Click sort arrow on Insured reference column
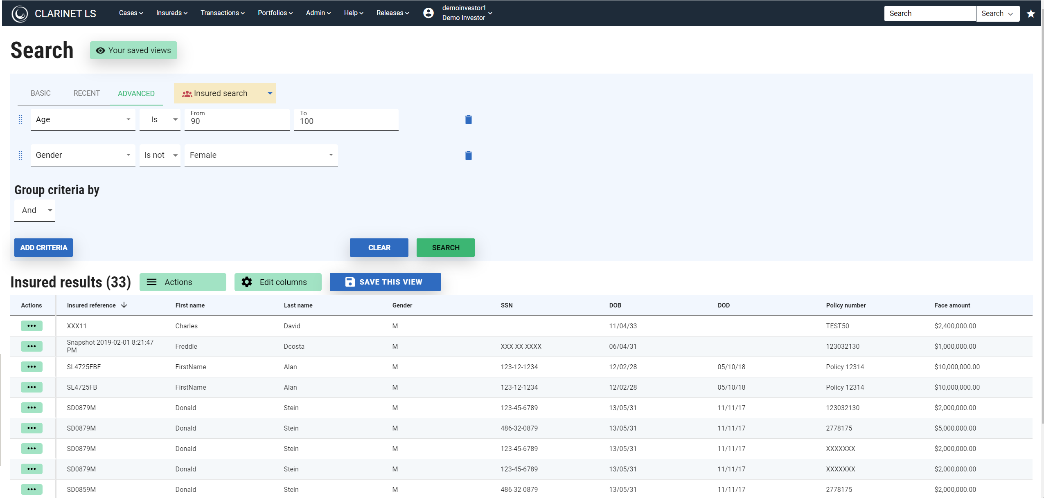Viewport: 1044px width, 498px height. [124, 305]
